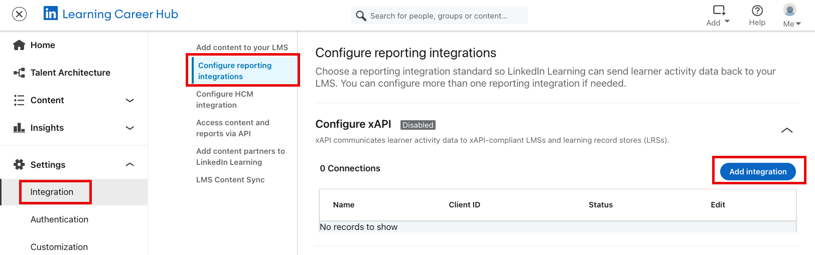This screenshot has height=255, width=815.
Task: Click the Configure xAPI heading
Action: (x=353, y=124)
